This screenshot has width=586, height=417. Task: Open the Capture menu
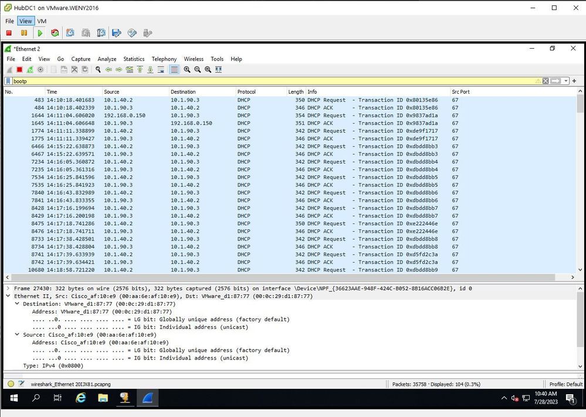[81, 59]
